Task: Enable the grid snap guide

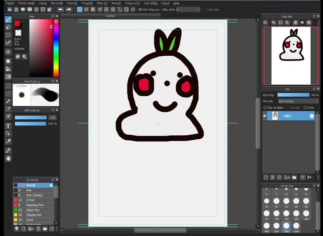Action: point(93,9)
